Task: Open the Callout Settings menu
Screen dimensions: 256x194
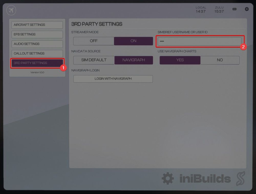Action: [37, 54]
